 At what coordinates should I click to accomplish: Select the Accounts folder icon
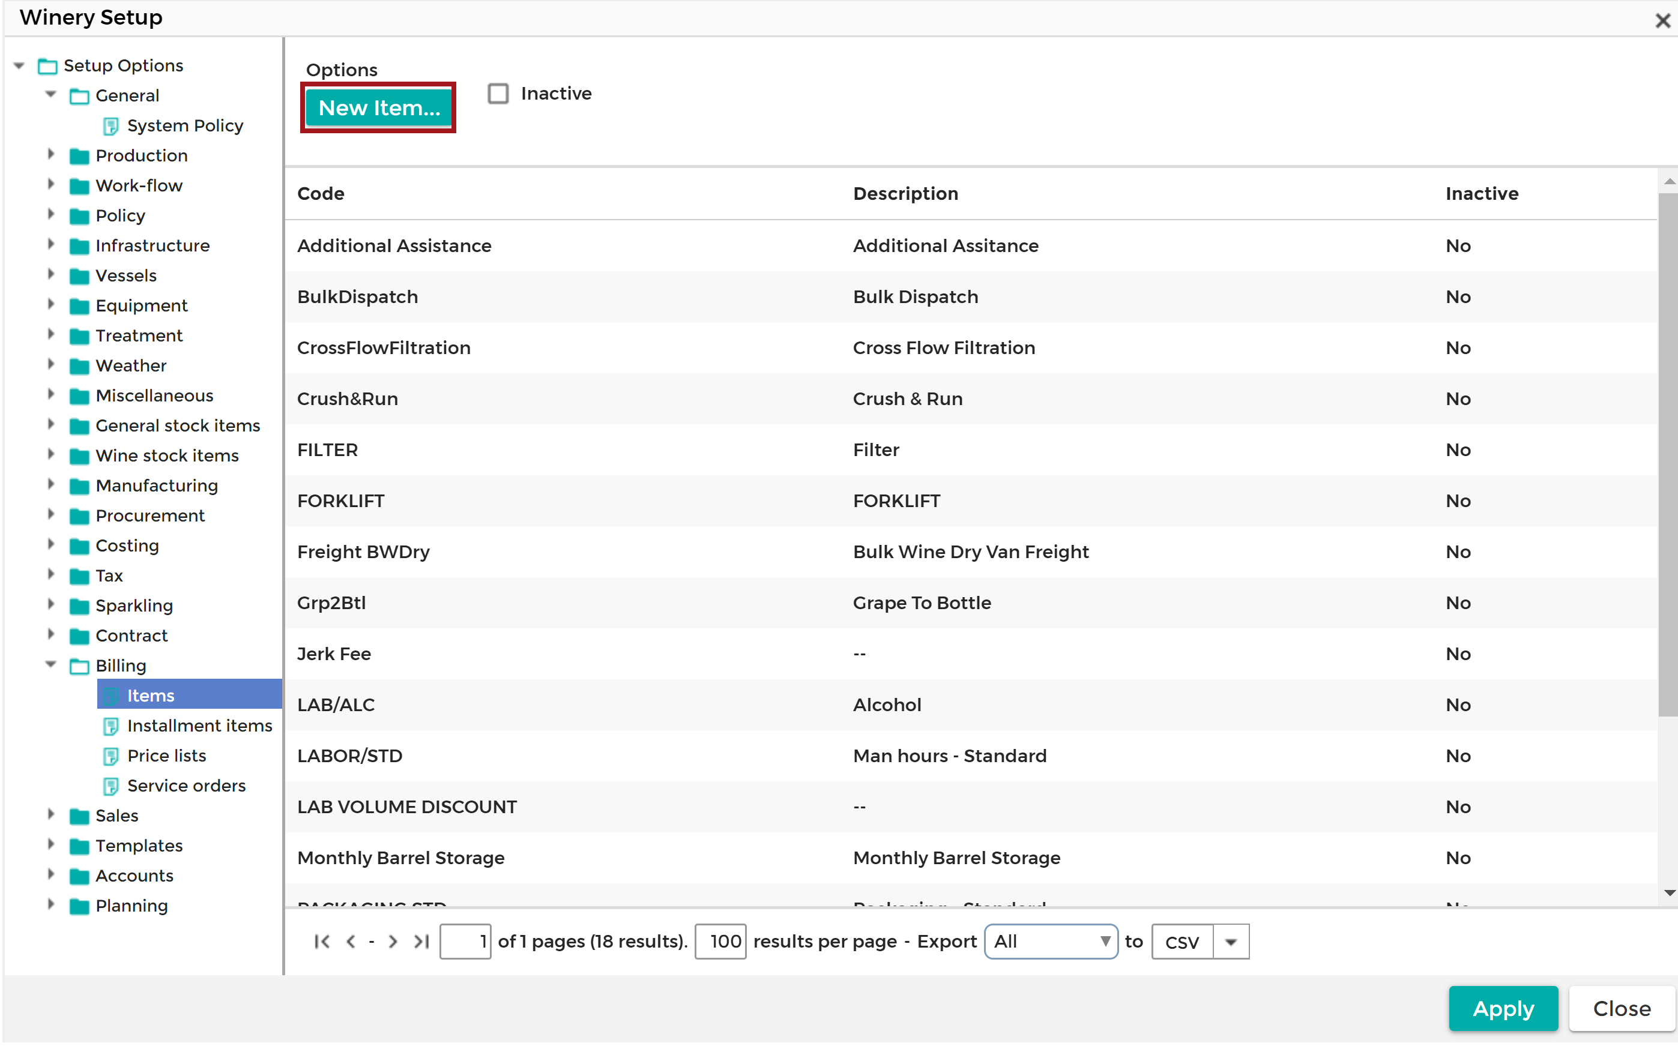80,877
